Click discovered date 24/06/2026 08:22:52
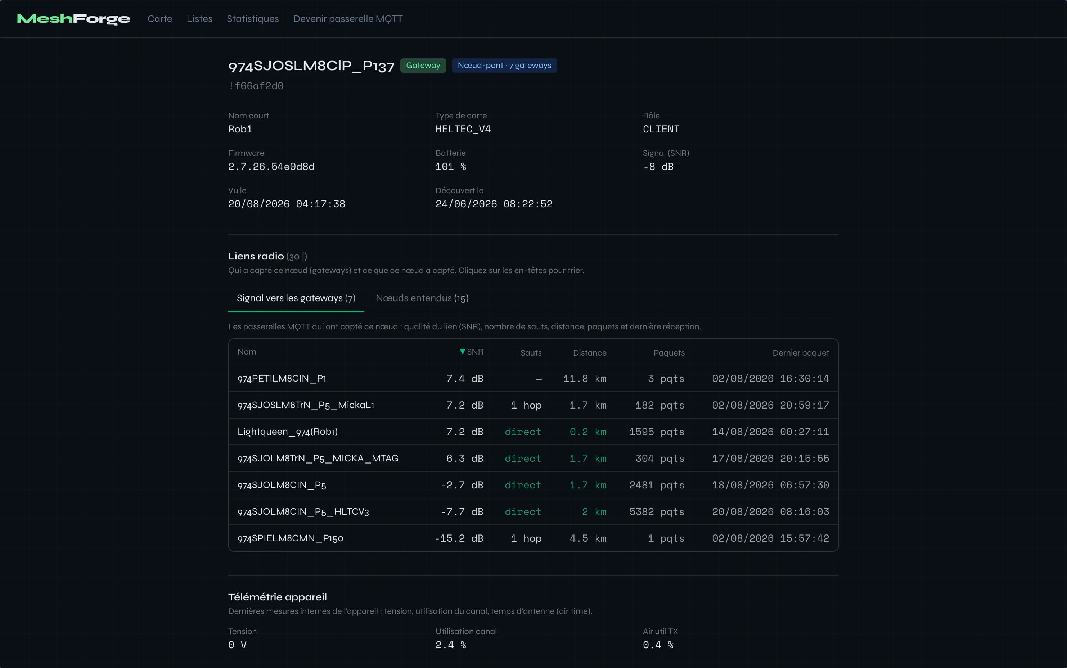This screenshot has width=1067, height=668. 494,204
